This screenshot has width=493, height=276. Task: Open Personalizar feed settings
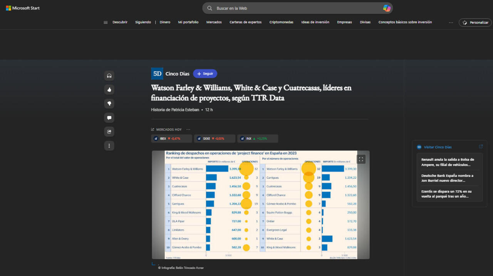[x=475, y=22]
